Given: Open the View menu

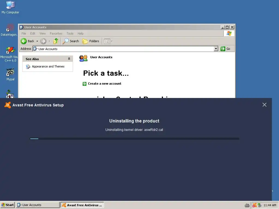Looking at the screenshot, I should (43, 33).
